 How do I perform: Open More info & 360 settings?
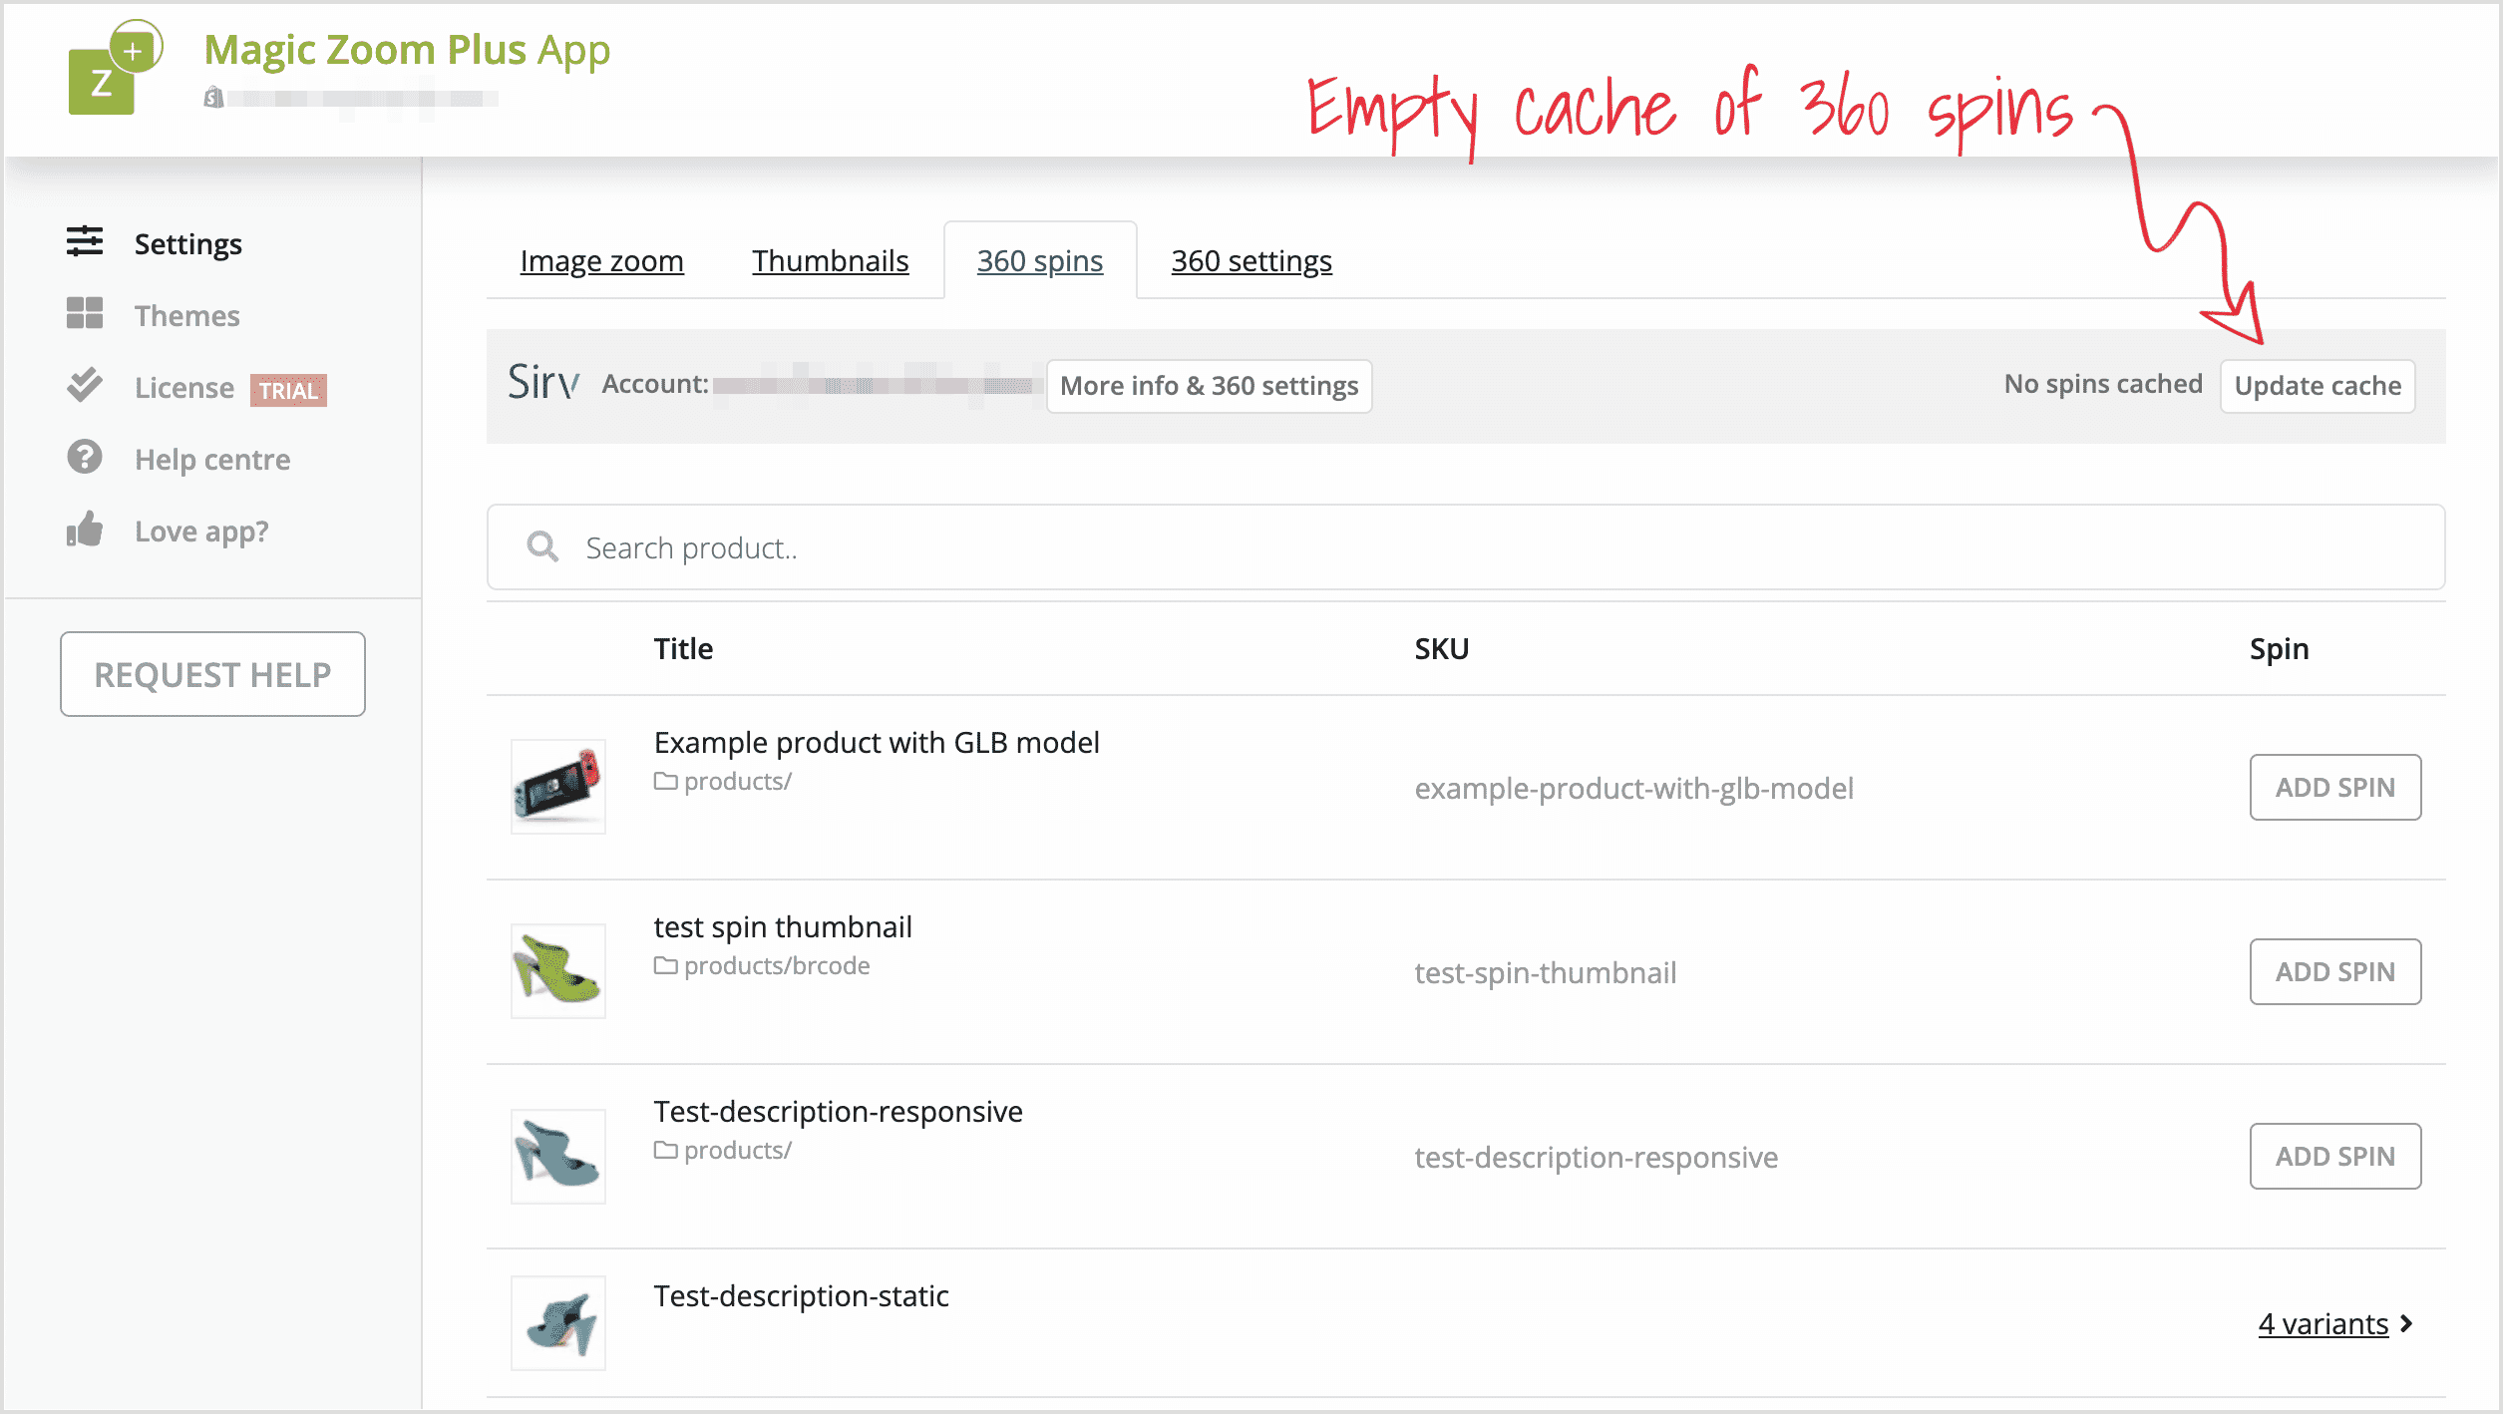pos(1209,386)
